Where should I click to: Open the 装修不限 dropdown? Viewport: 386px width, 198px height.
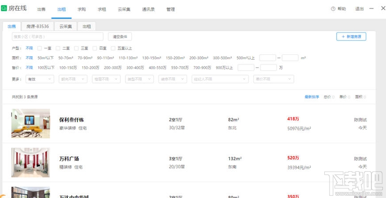[173, 79]
